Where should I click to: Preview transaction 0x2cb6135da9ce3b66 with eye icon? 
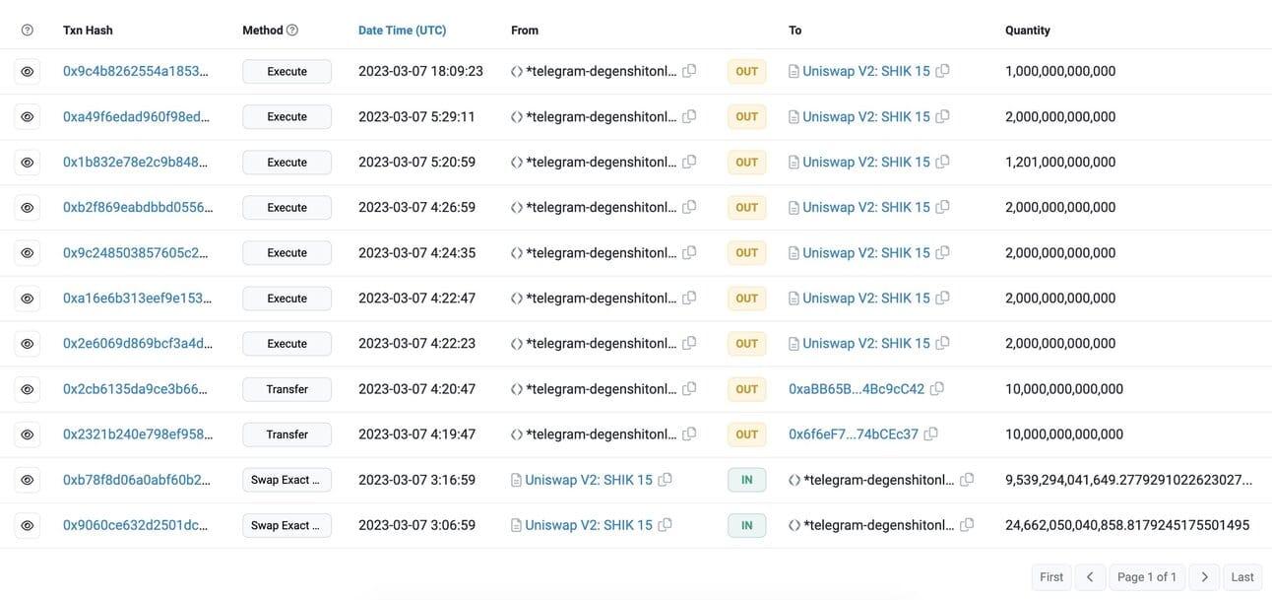click(x=28, y=389)
